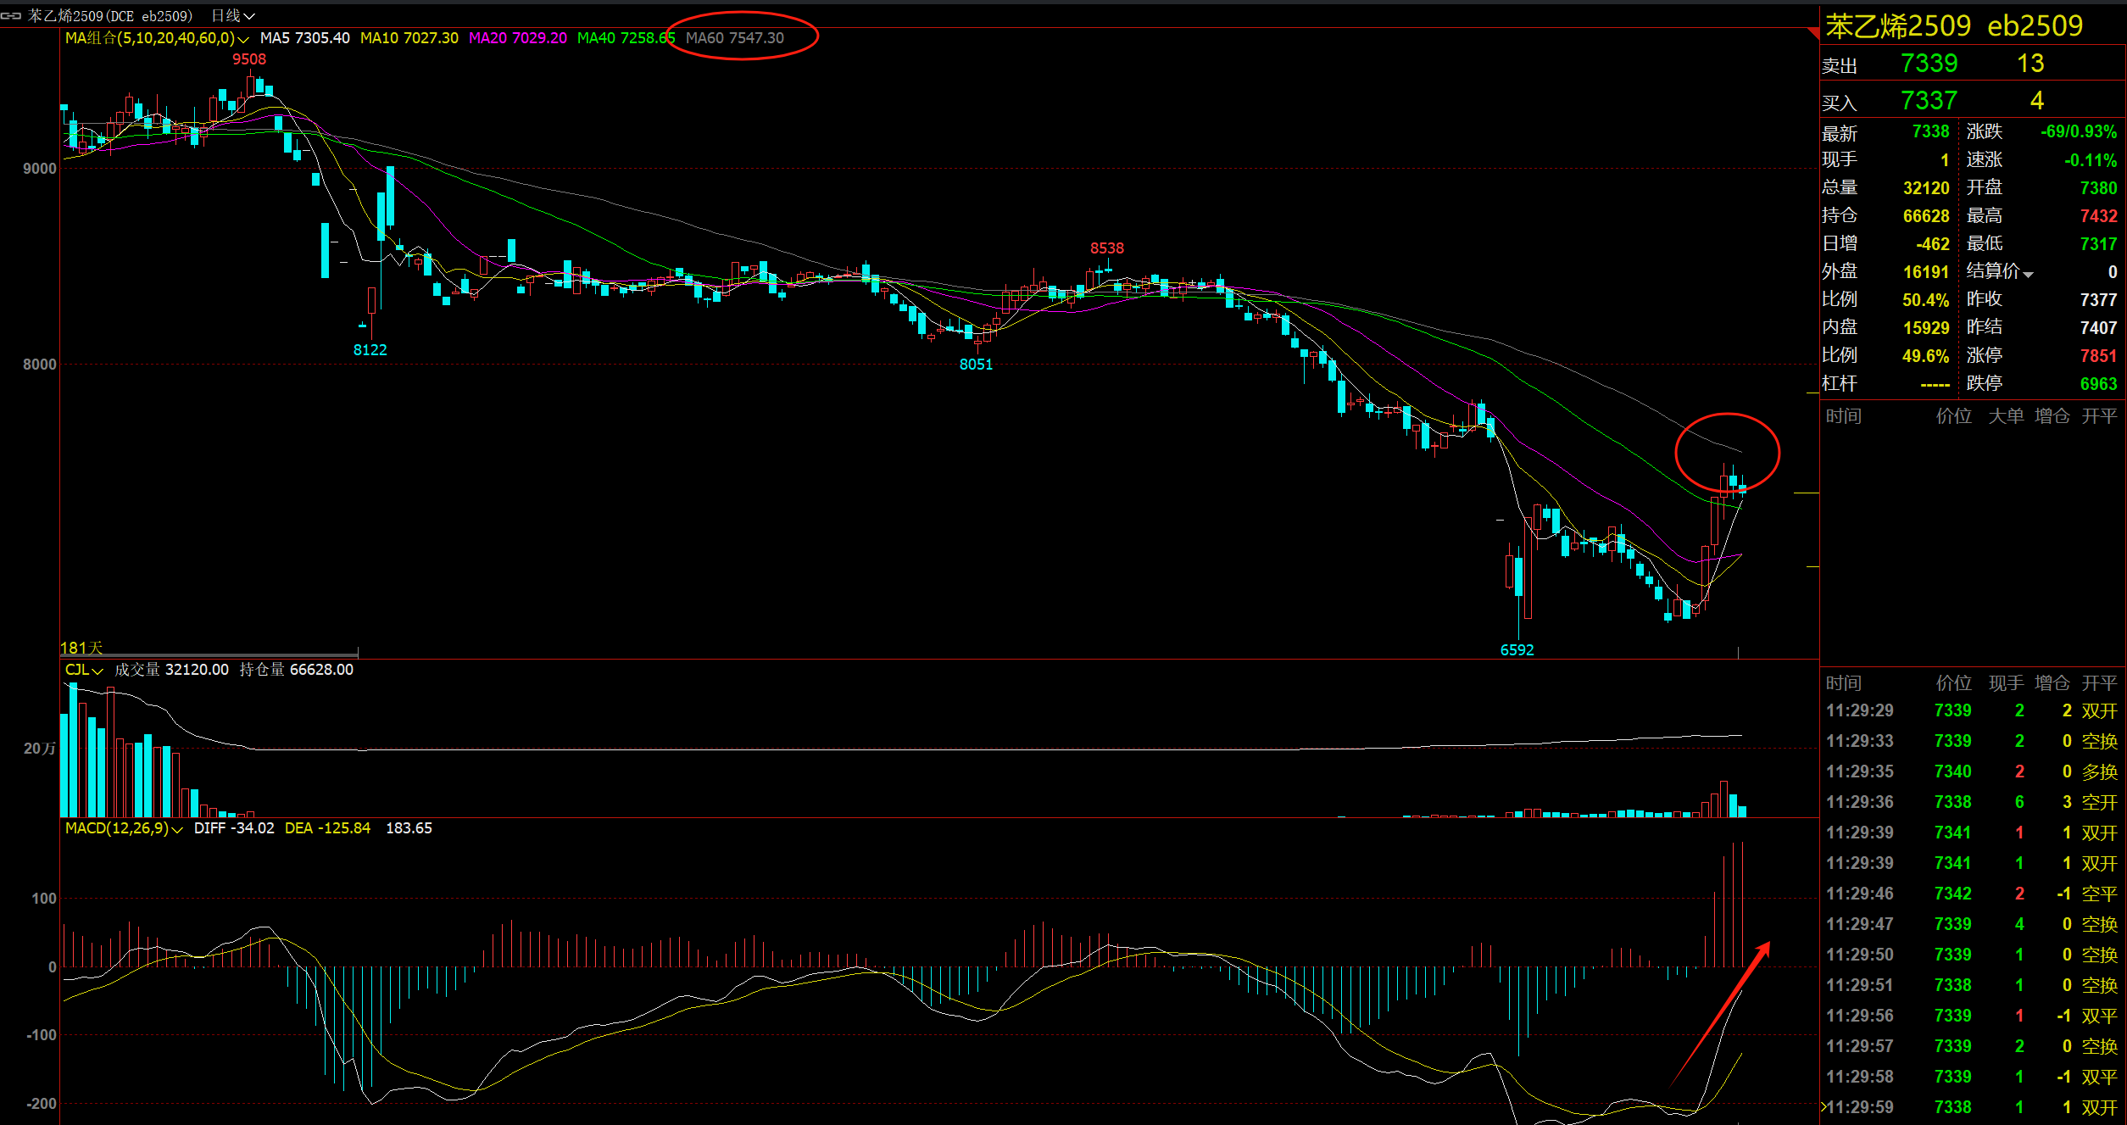Click the 涨跌 value -69/0.93%
The height and width of the screenshot is (1125, 2127).
2078,132
